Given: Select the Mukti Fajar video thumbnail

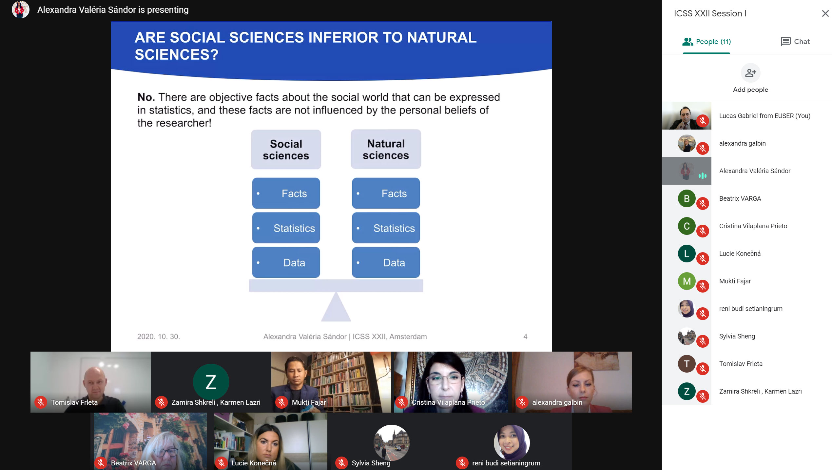Looking at the screenshot, I should coord(331,380).
